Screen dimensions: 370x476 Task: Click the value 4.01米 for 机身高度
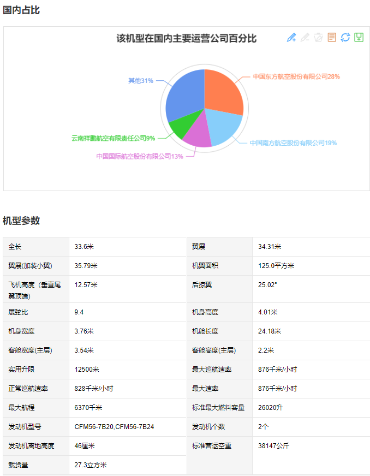268,312
